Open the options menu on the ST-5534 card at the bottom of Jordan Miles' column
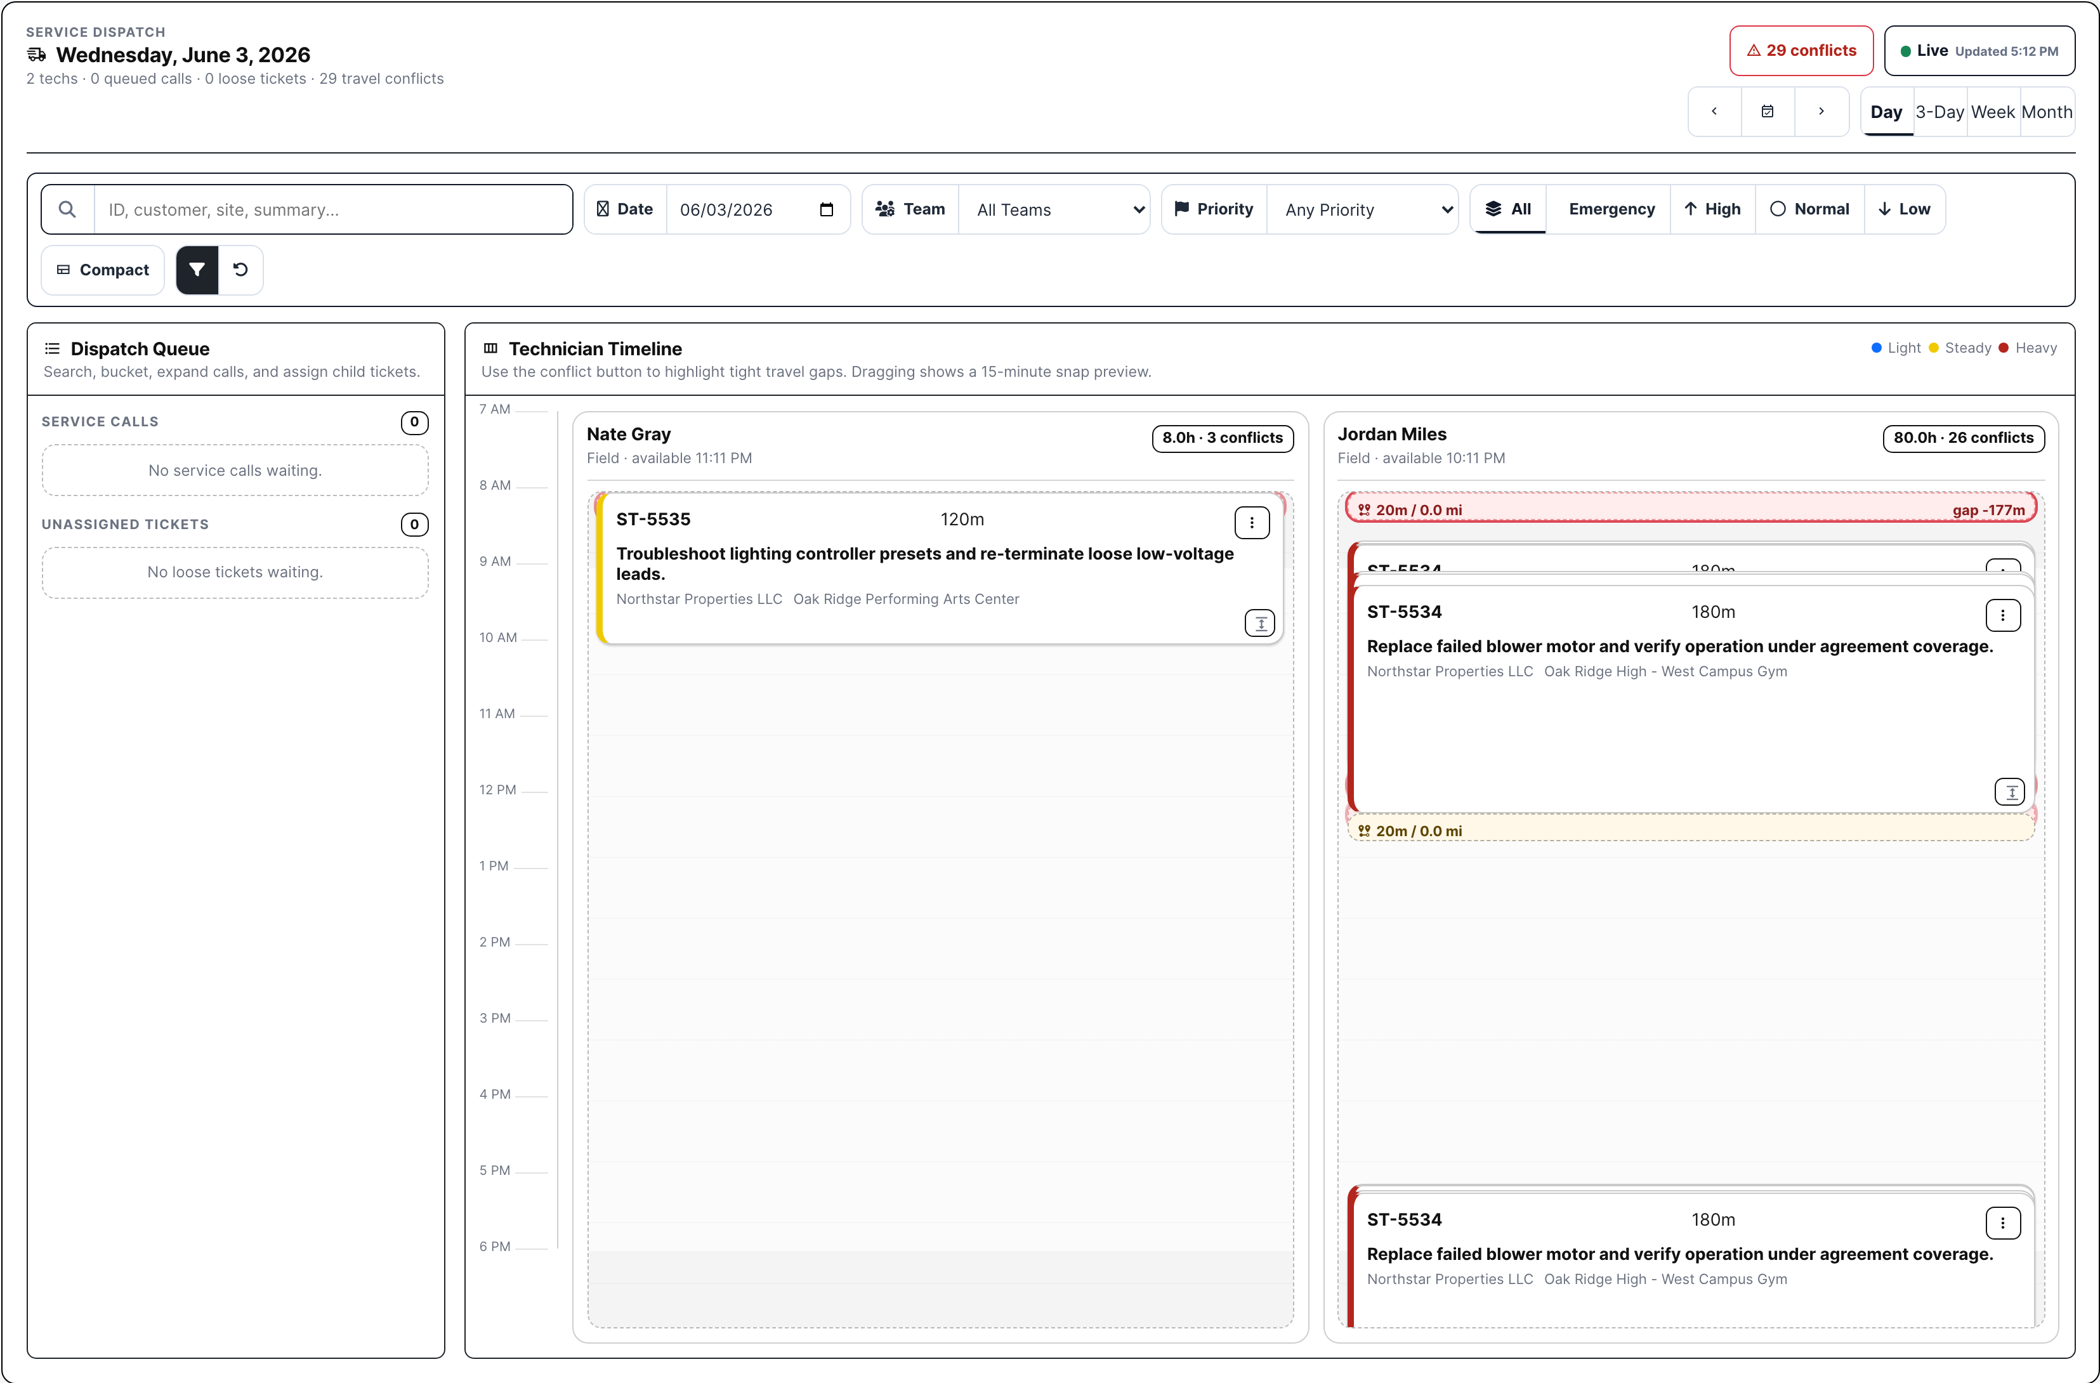 point(2003,1223)
